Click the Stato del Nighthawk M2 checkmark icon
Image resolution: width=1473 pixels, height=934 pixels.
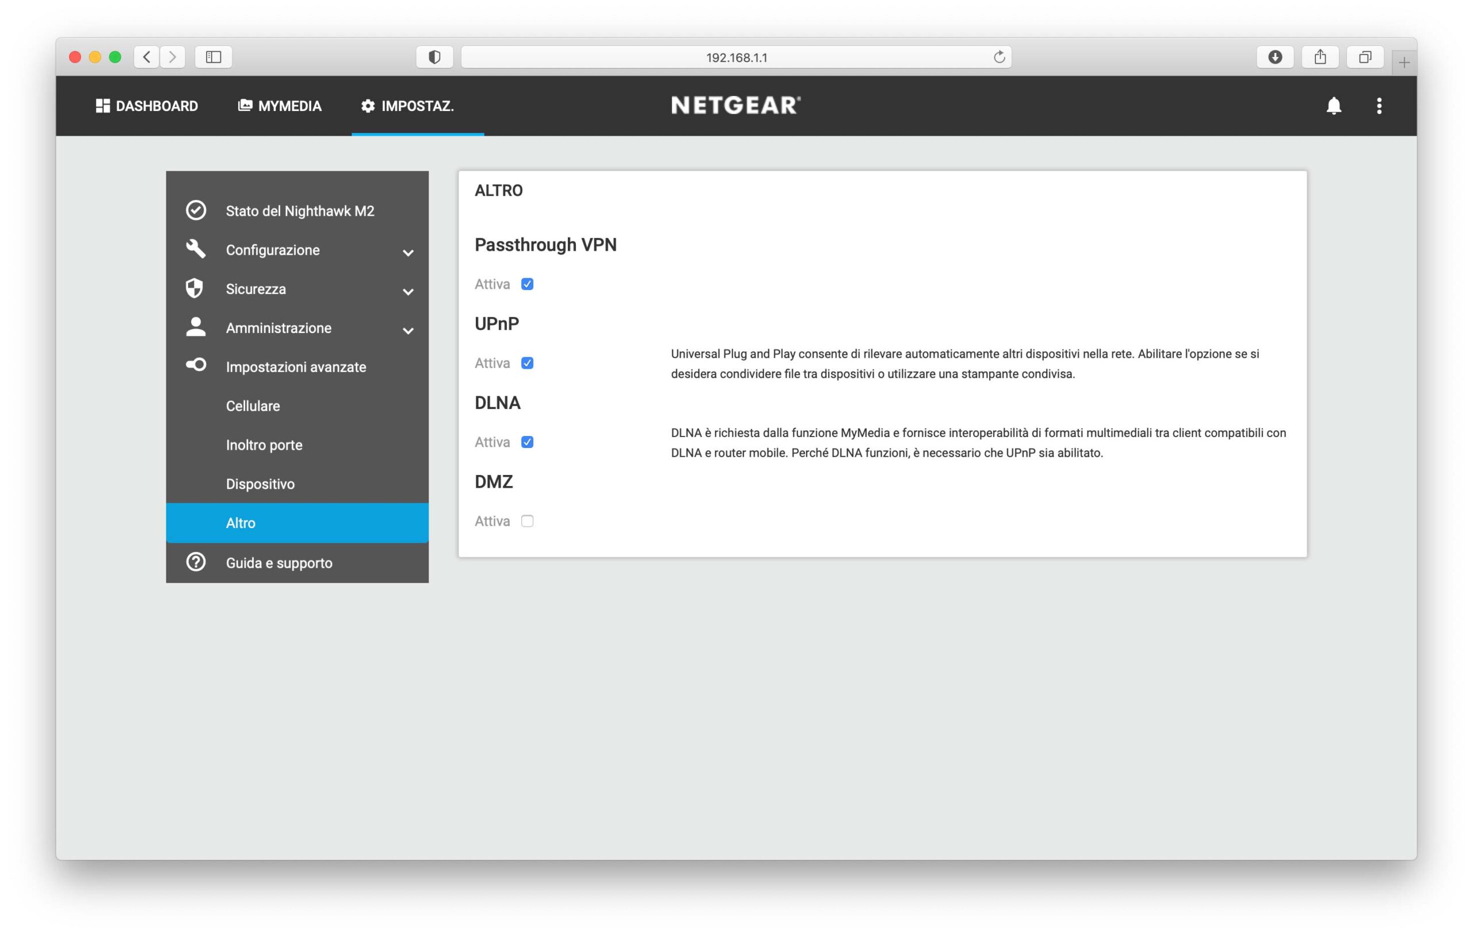tap(196, 210)
